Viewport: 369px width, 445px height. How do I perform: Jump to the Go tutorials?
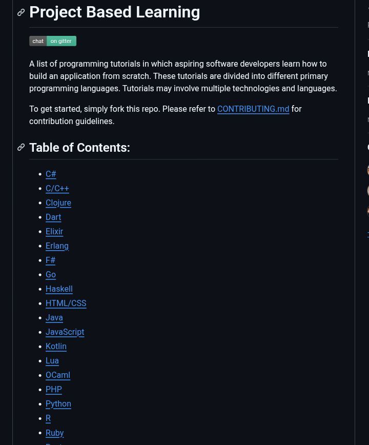click(x=51, y=274)
